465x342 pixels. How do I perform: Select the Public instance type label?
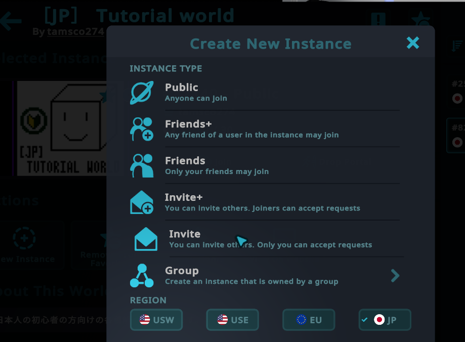(x=182, y=87)
